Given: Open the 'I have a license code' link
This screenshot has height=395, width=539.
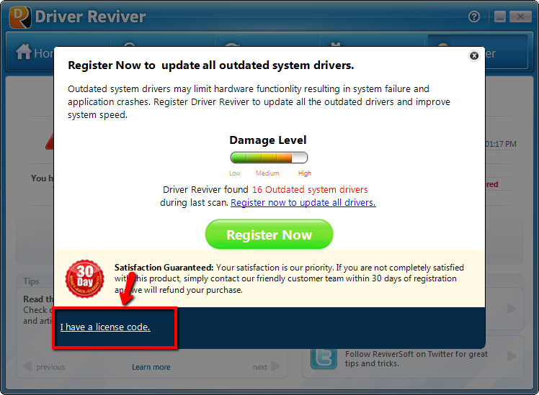Looking at the screenshot, I should (x=105, y=327).
